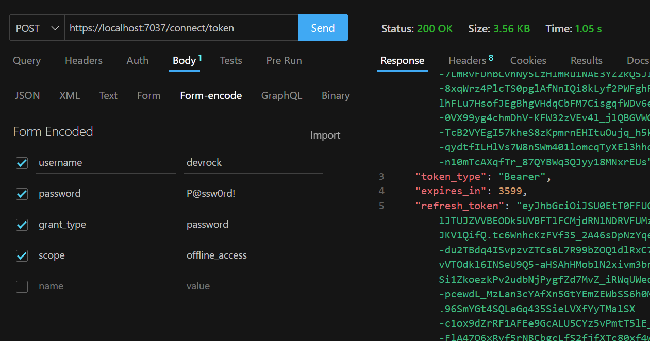Edit the offline_access value field

point(253,255)
